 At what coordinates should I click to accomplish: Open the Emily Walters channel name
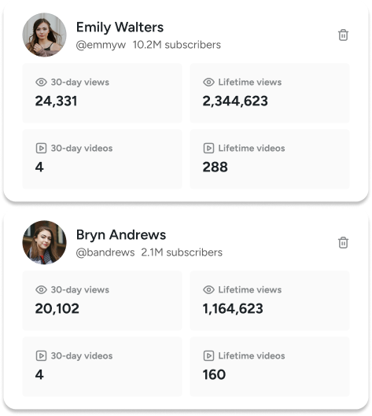120,27
